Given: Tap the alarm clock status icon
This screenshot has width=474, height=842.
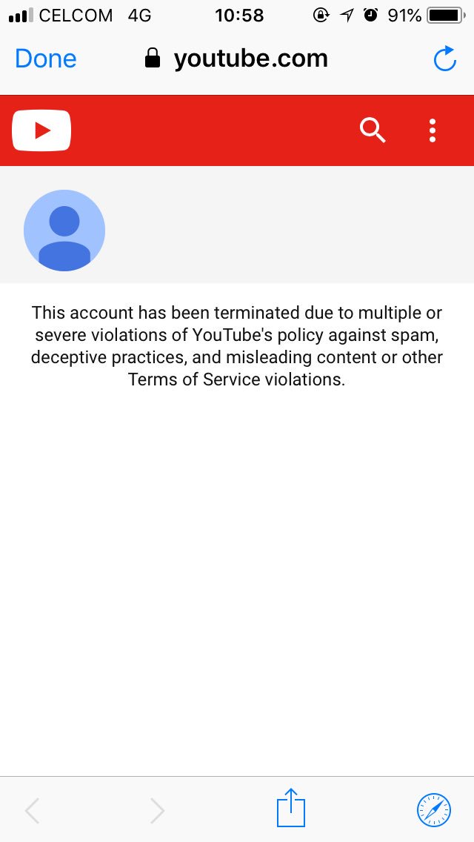Looking at the screenshot, I should pyautogui.click(x=370, y=15).
